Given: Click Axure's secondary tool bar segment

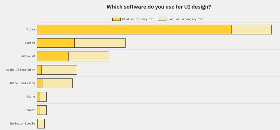Looking at the screenshot, I should 43,97.
